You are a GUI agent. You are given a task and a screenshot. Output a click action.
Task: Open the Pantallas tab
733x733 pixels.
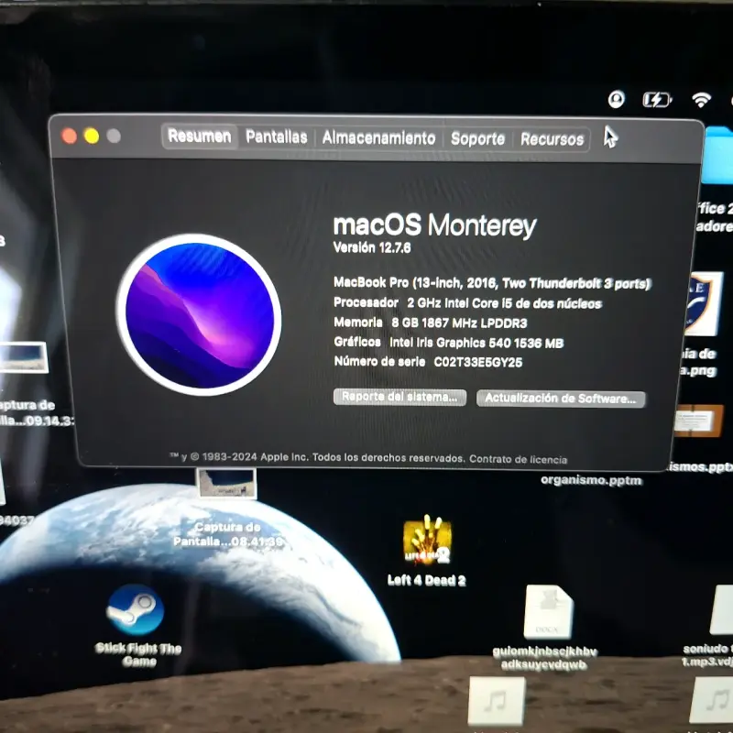(x=277, y=137)
